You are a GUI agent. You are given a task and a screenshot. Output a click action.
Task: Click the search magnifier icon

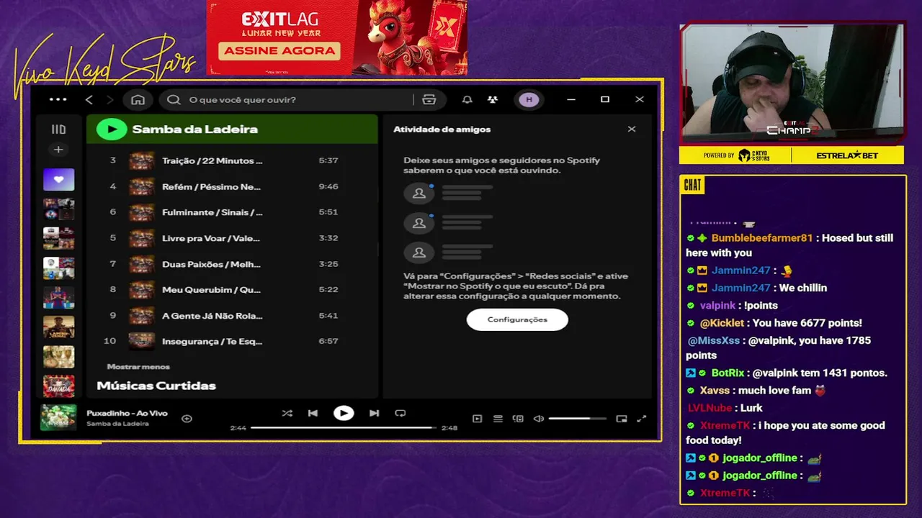tap(174, 99)
